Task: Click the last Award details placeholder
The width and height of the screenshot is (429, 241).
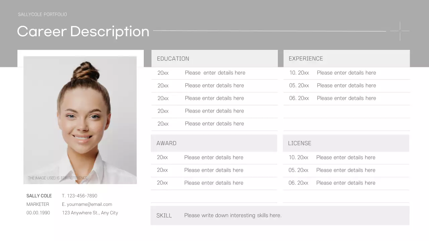Action: pyautogui.click(x=213, y=183)
